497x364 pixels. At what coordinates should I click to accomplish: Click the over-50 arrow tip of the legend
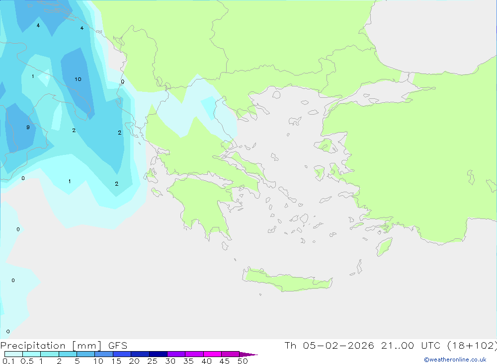(x=248, y=355)
